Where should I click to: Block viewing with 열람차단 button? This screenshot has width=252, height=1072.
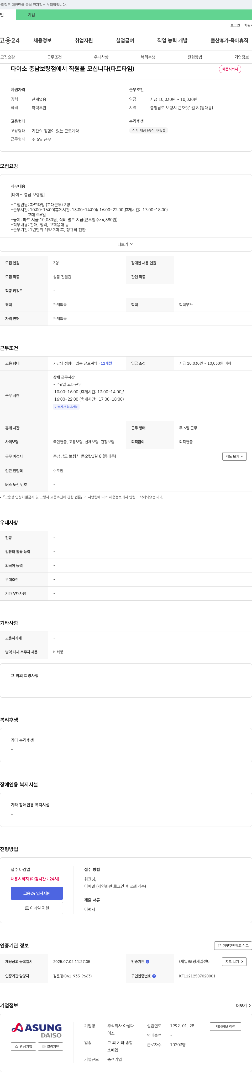click(50, 1047)
